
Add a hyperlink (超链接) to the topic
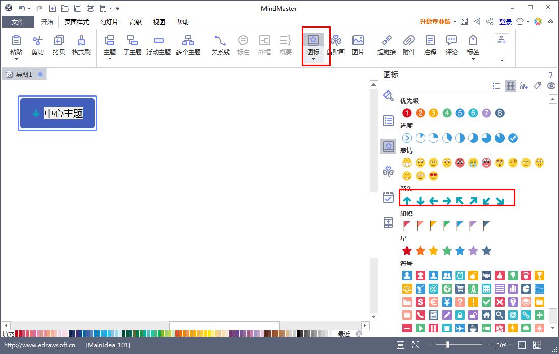(x=387, y=45)
